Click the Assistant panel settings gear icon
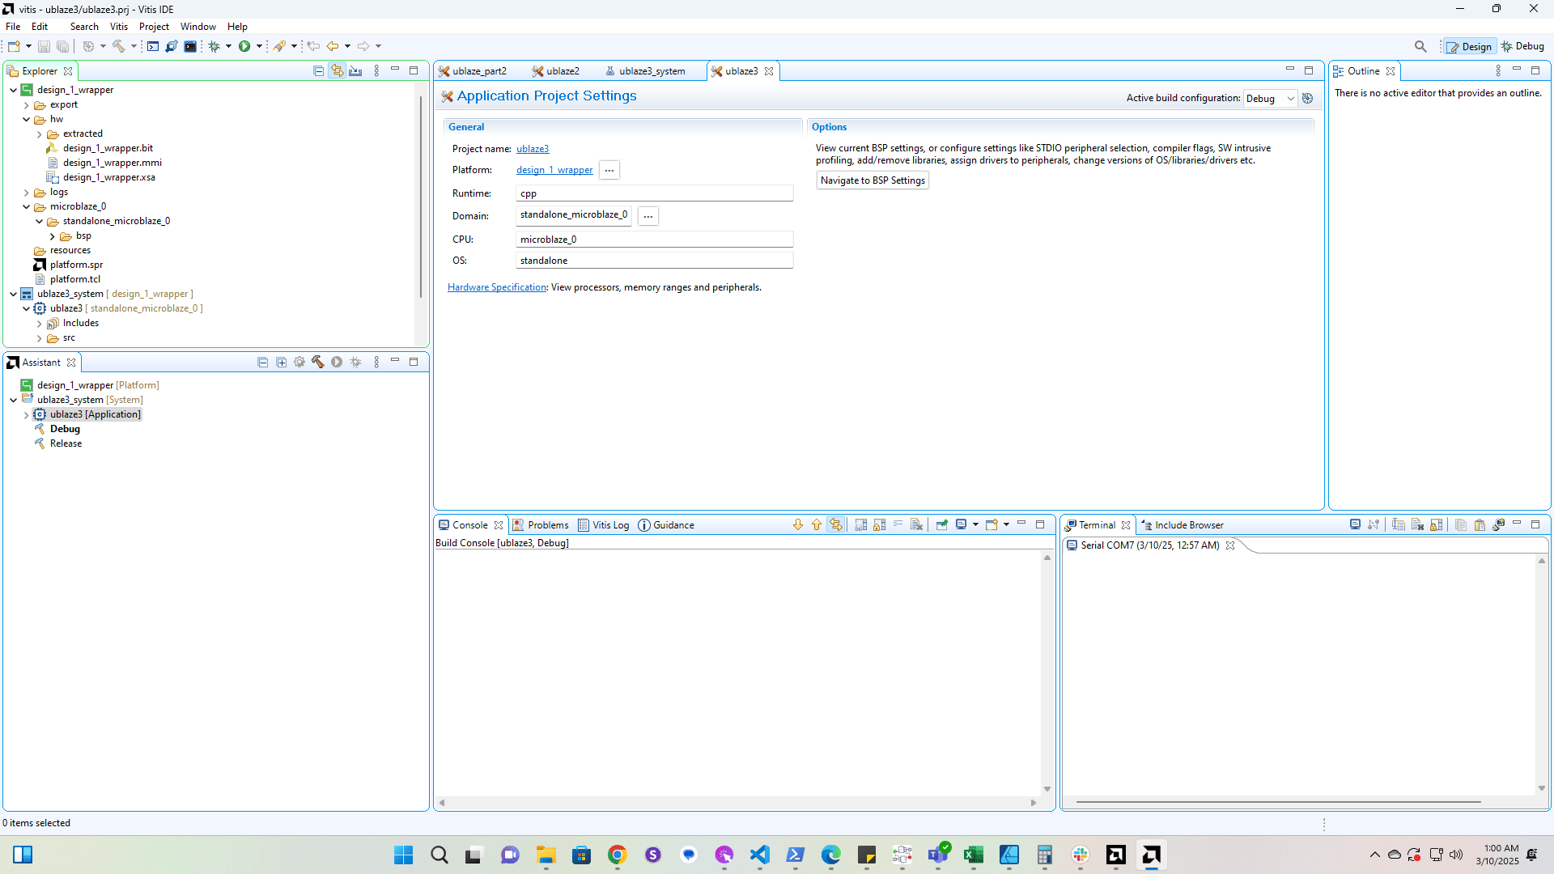The height and width of the screenshot is (874, 1554). point(299,363)
